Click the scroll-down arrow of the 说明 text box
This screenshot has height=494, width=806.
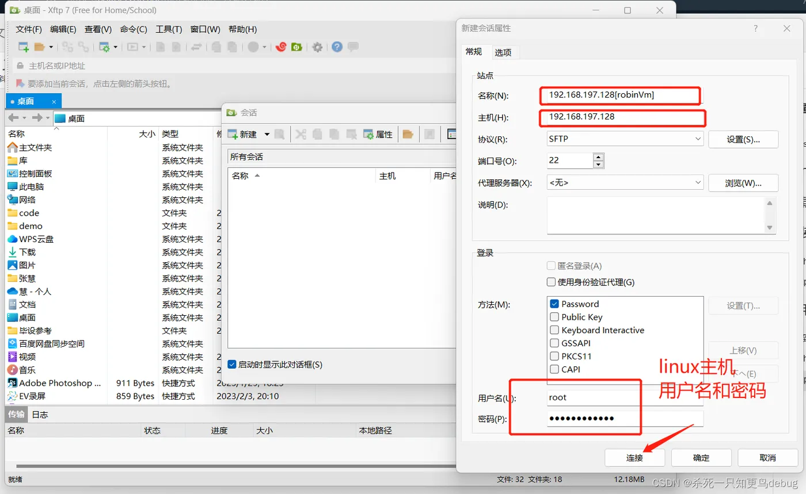(x=770, y=228)
